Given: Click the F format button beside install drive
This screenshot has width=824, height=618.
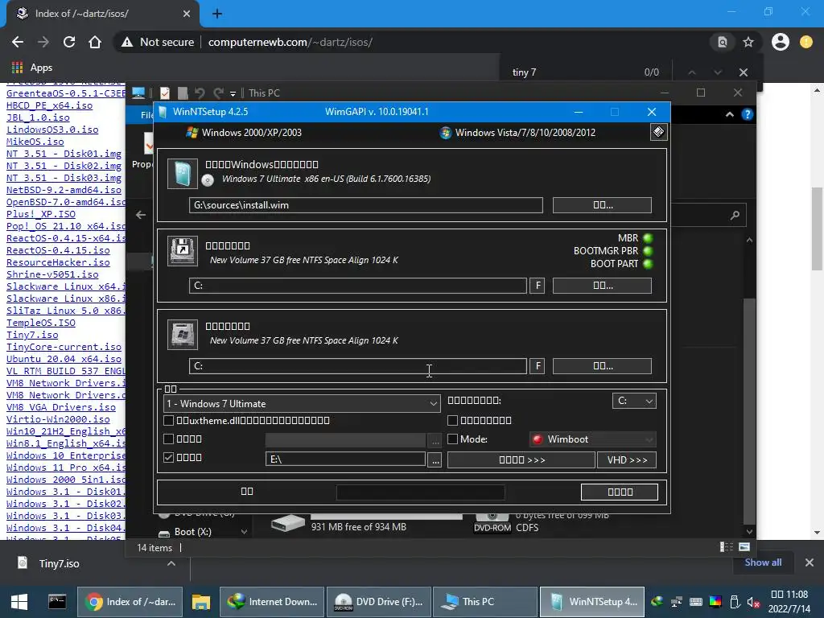Looking at the screenshot, I should 537,366.
